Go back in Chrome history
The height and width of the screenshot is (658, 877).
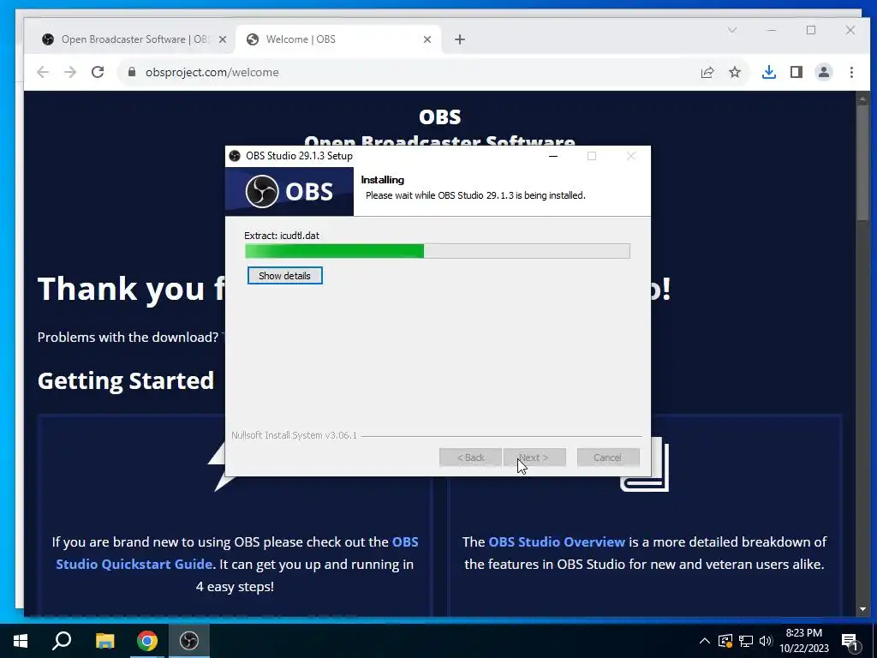coord(43,72)
